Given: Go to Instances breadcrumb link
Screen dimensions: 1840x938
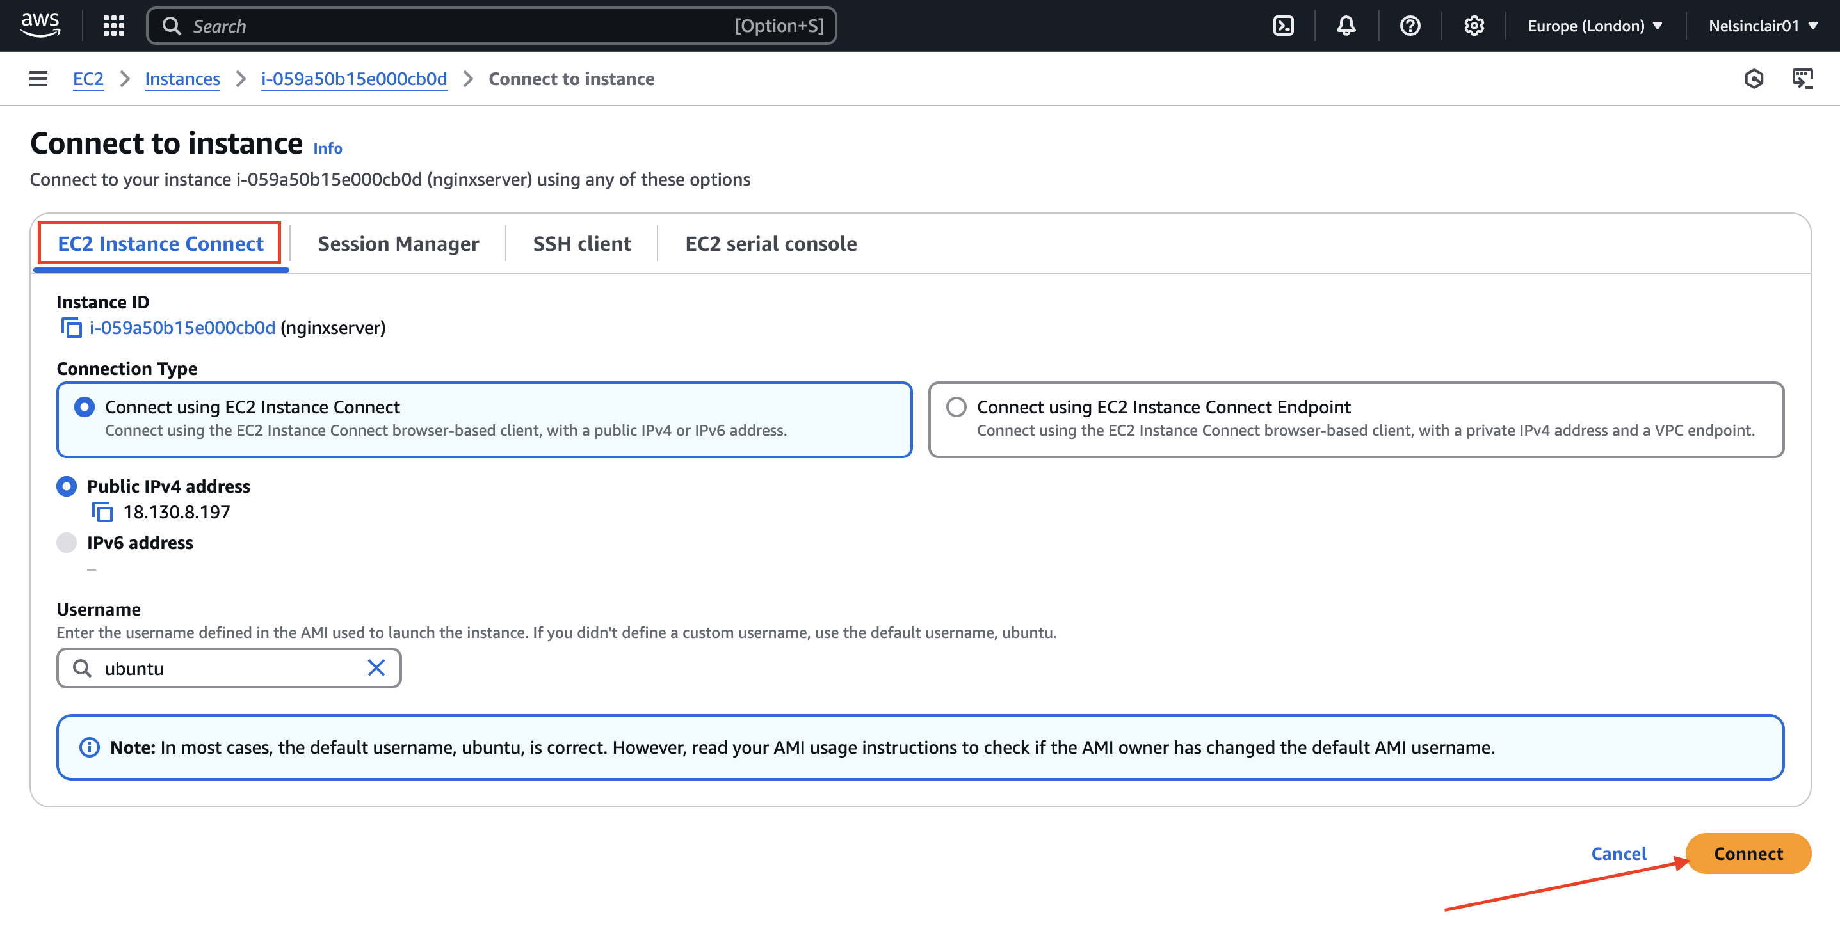Looking at the screenshot, I should pyautogui.click(x=182, y=79).
